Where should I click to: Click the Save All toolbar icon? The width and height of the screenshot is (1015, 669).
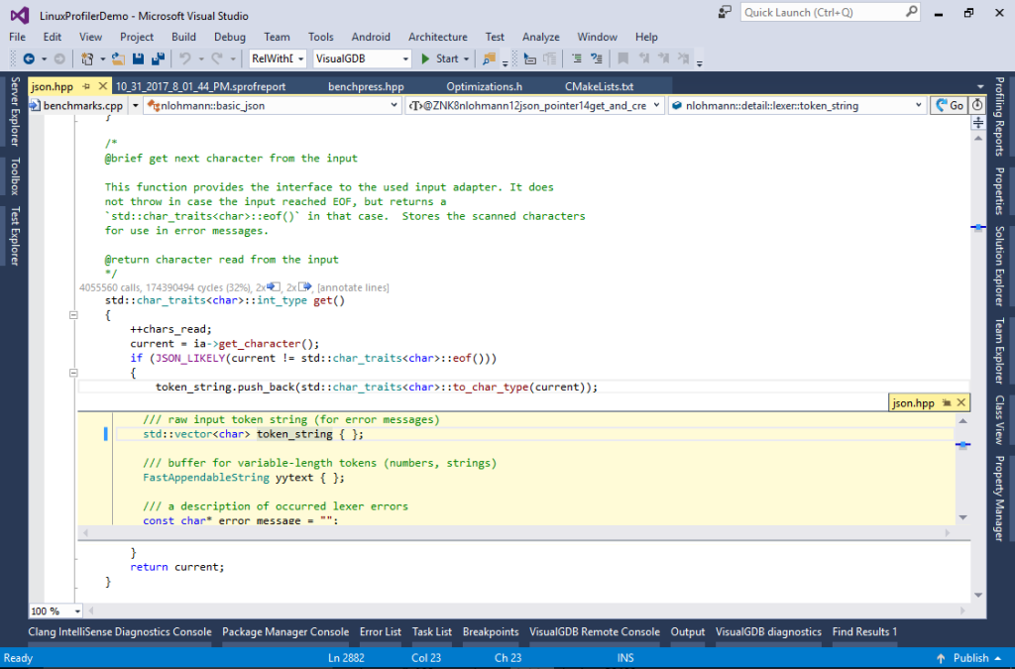pyautogui.click(x=158, y=59)
